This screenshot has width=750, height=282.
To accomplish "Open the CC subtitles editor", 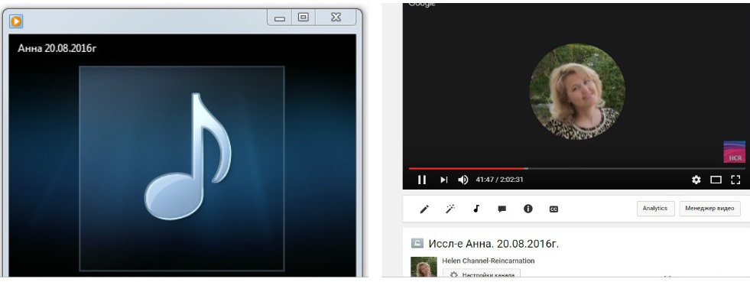I will pyautogui.click(x=554, y=209).
